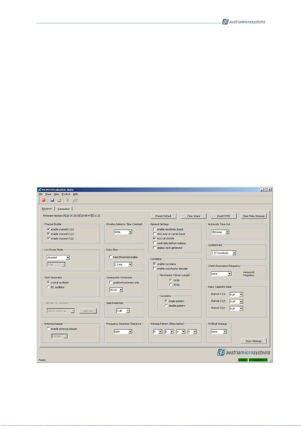
Task: Open the Check Resonance Frequency dropdown
Action: [221, 274]
